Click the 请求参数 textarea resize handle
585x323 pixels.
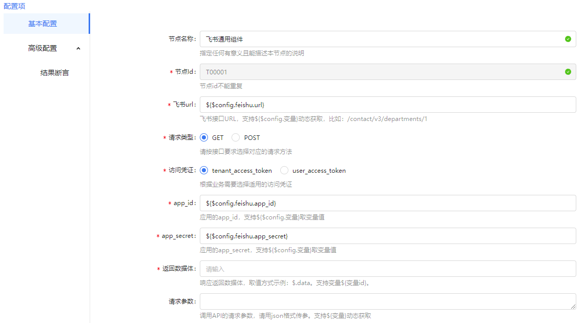(573, 307)
